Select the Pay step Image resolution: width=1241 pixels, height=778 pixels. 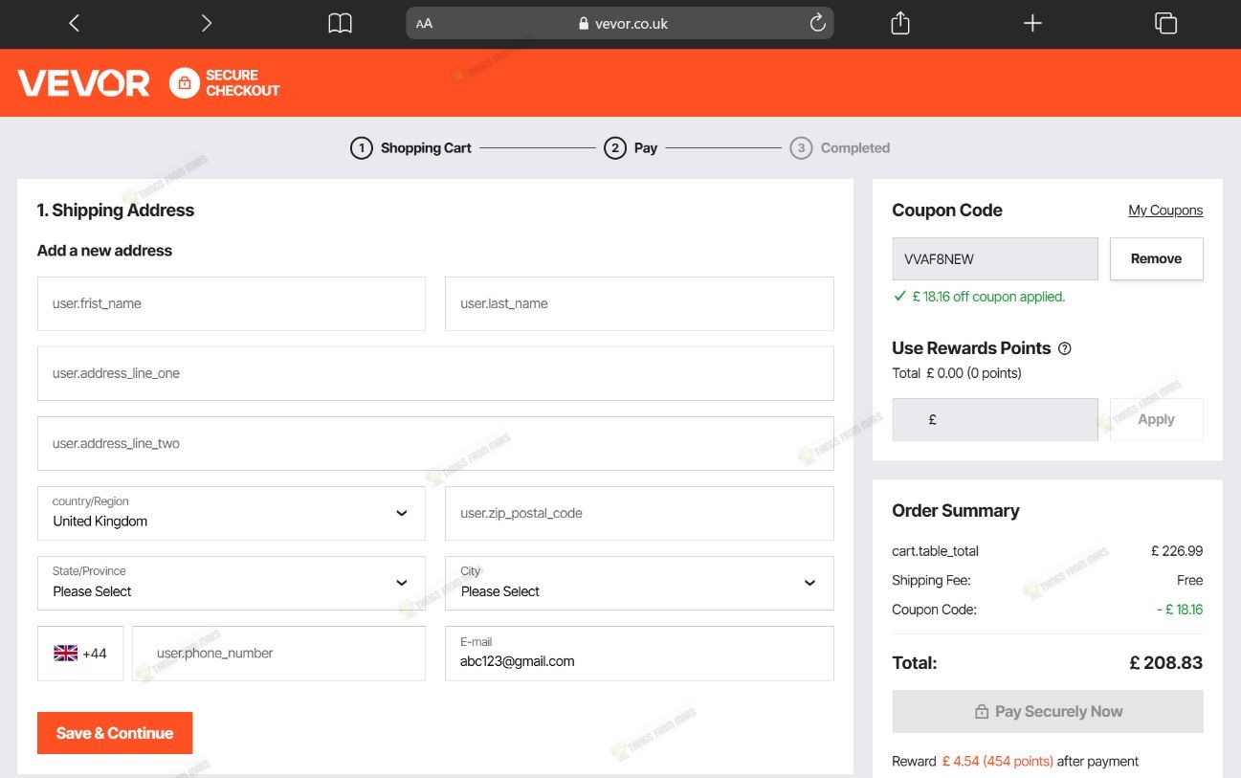coord(631,148)
